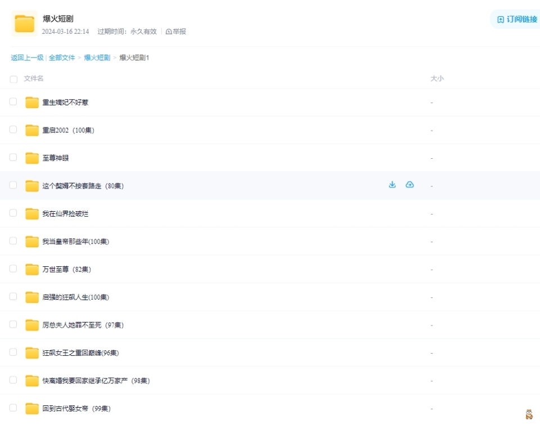The height and width of the screenshot is (424, 540).
Task: Click the 大小 column header
Action: [437, 79]
